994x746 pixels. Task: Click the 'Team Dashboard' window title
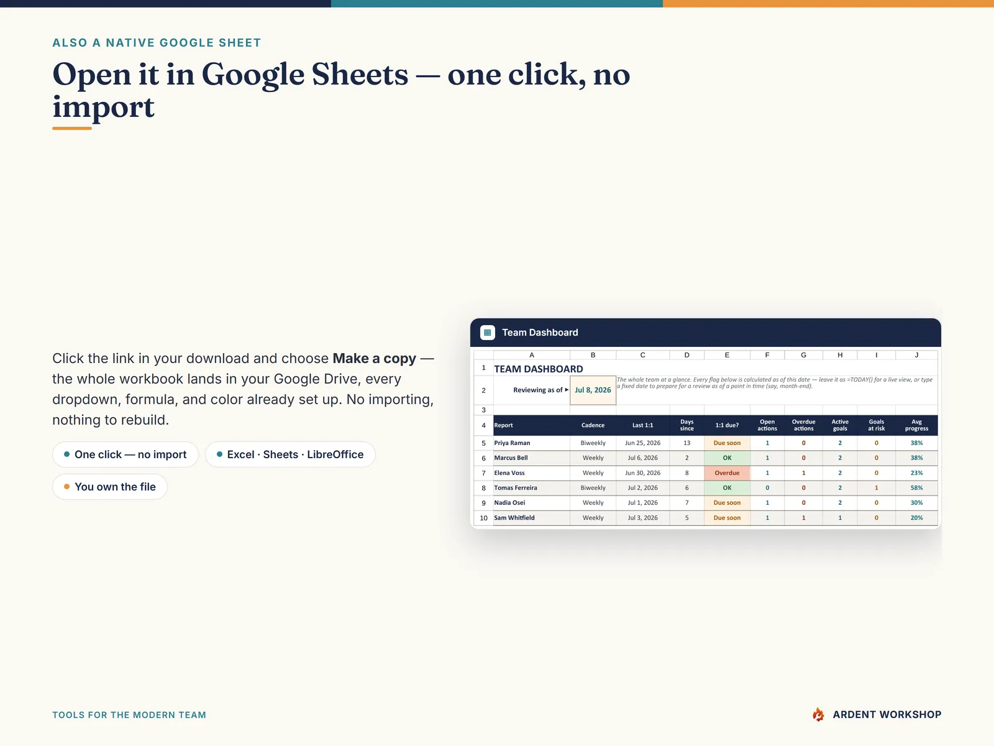point(540,333)
